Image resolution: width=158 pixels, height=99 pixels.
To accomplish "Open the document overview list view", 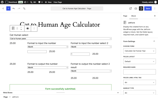I will [x=24, y=8].
